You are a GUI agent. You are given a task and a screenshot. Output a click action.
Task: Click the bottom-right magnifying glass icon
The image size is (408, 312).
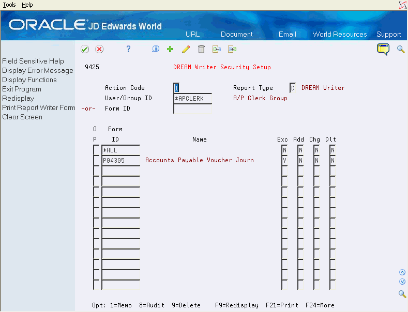402,294
